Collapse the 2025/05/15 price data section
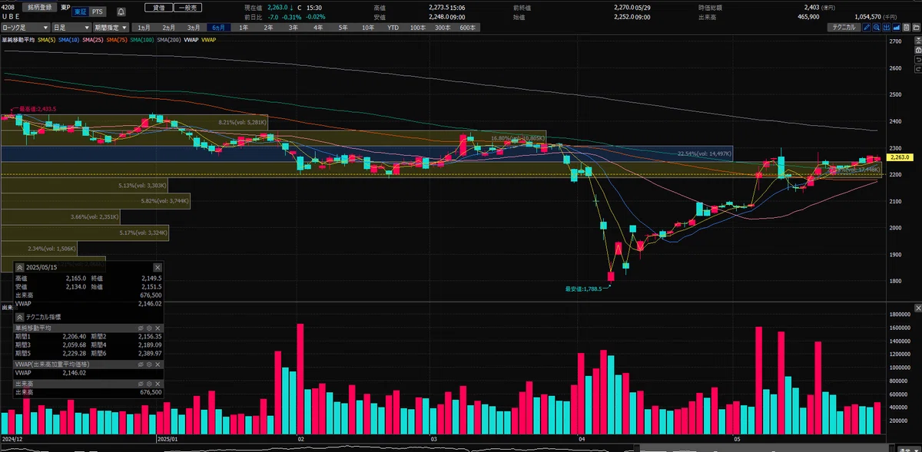This screenshot has width=922, height=452. (x=20, y=267)
